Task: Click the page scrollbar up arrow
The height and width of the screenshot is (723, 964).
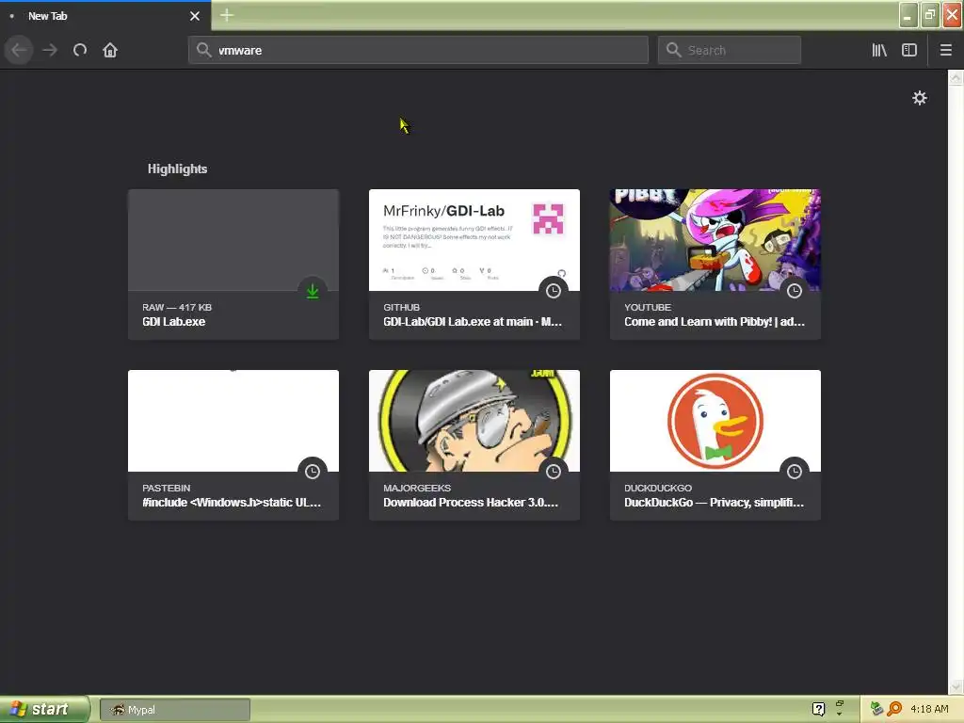Action: 956,77
